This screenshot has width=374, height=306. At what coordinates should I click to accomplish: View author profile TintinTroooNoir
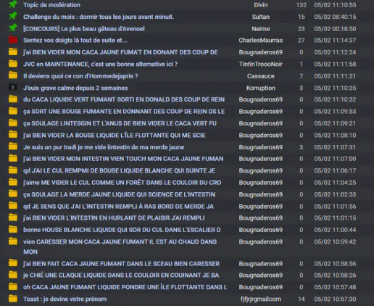click(261, 64)
